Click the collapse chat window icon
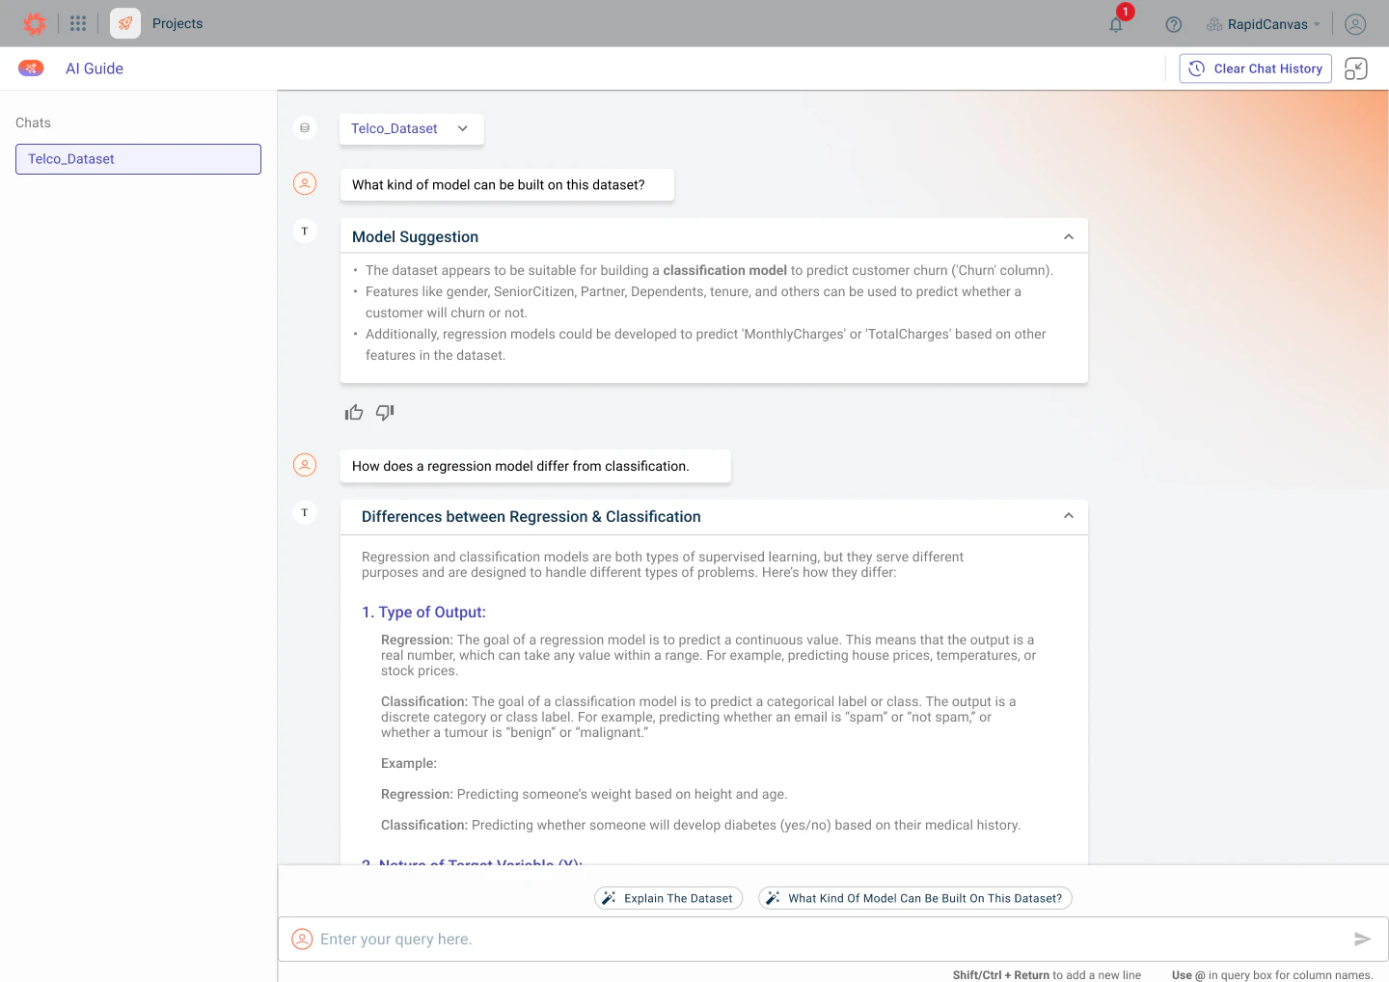 [1355, 68]
